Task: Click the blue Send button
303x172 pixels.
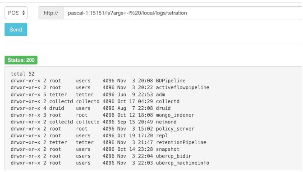Action: coord(16,30)
